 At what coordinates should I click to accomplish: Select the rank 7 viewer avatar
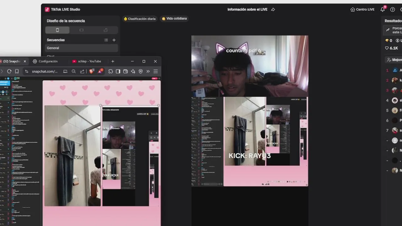395,130
